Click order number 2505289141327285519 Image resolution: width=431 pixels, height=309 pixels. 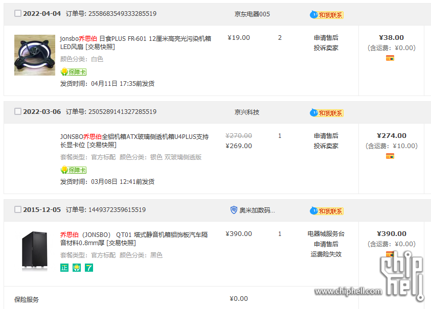122,111
